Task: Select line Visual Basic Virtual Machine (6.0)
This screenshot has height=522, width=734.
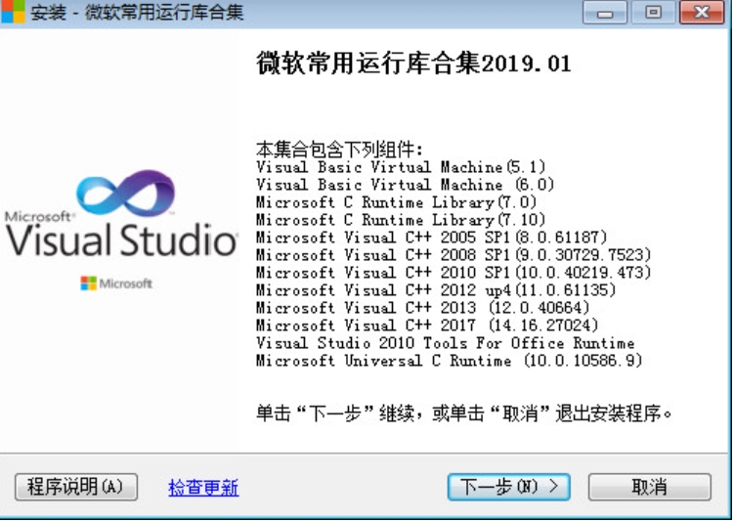Action: 405,185
